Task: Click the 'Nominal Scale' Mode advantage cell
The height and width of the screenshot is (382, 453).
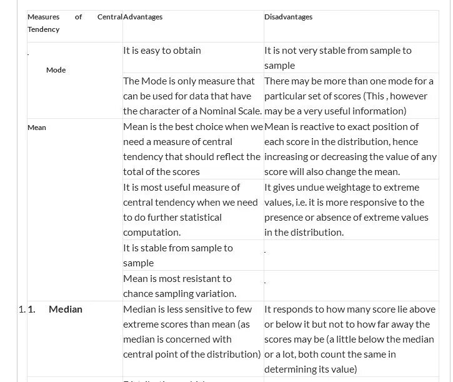Action: pos(192,96)
